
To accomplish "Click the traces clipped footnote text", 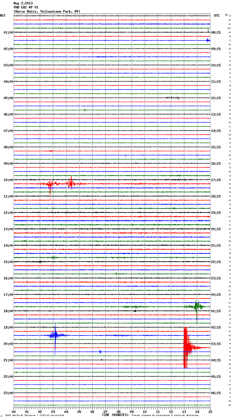I will click(x=165, y=415).
